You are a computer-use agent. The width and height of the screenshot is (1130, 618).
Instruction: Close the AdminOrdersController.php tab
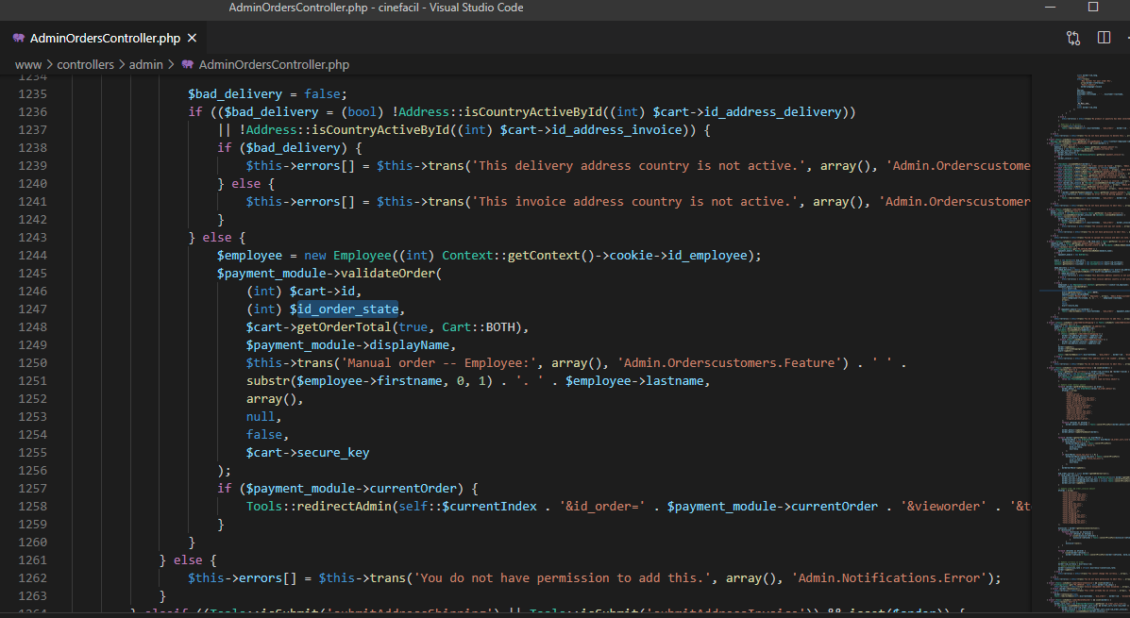click(192, 39)
